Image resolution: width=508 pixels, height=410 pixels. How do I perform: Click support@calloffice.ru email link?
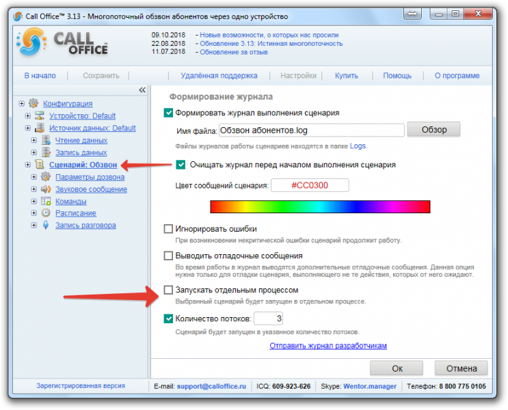pos(211,386)
